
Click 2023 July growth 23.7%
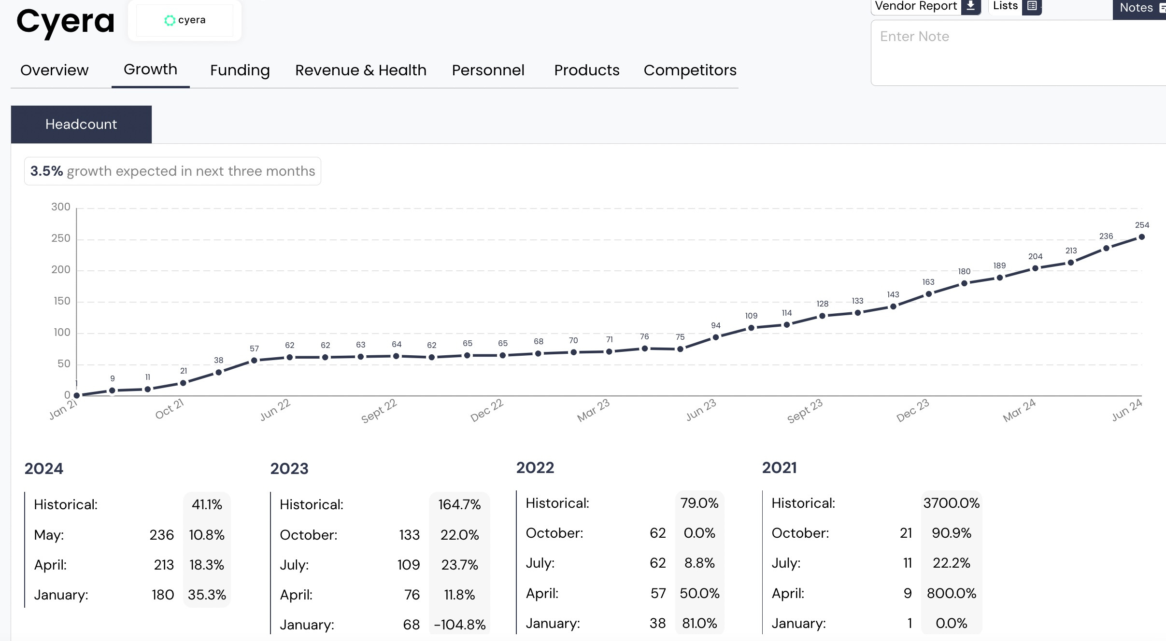(x=459, y=565)
